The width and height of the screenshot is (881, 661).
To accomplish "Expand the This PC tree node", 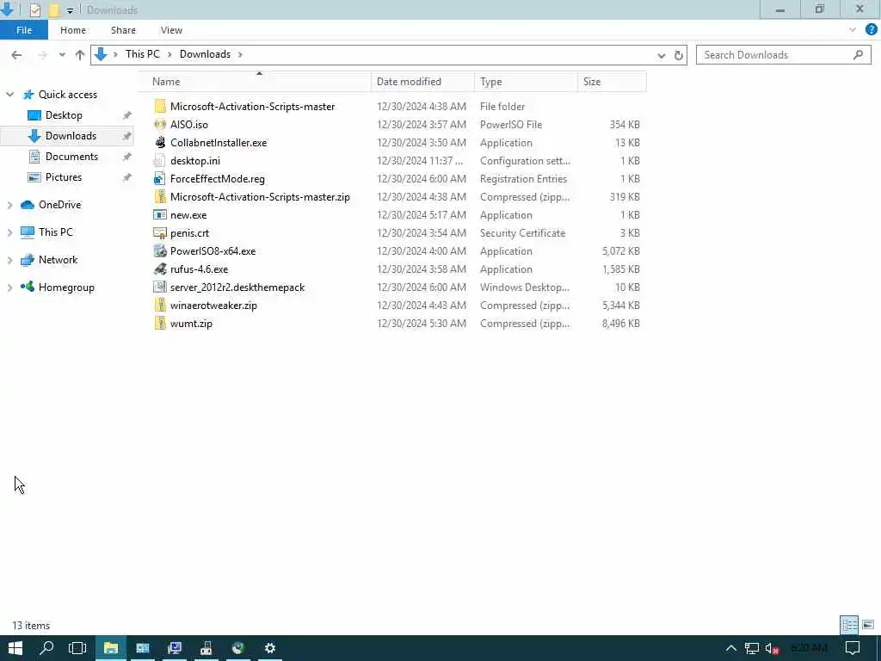I will pyautogui.click(x=10, y=232).
